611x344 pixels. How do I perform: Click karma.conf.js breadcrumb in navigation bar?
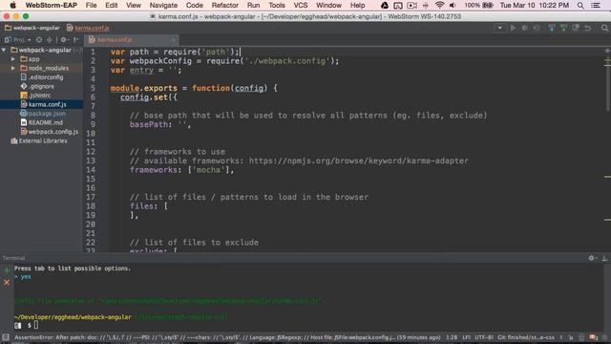(88, 28)
